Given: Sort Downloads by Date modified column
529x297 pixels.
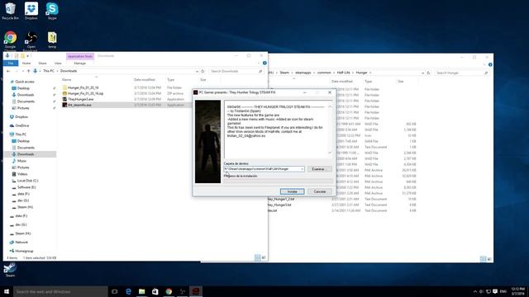Looking at the screenshot, I should (x=145, y=80).
